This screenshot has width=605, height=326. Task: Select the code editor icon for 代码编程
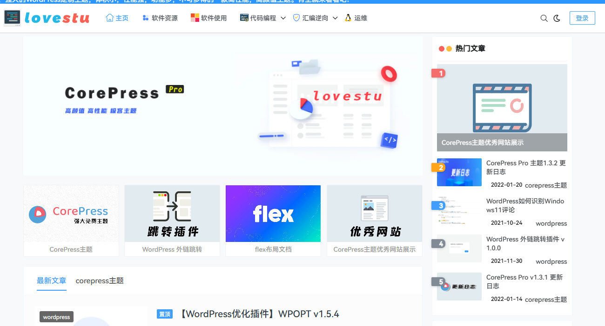tap(244, 18)
